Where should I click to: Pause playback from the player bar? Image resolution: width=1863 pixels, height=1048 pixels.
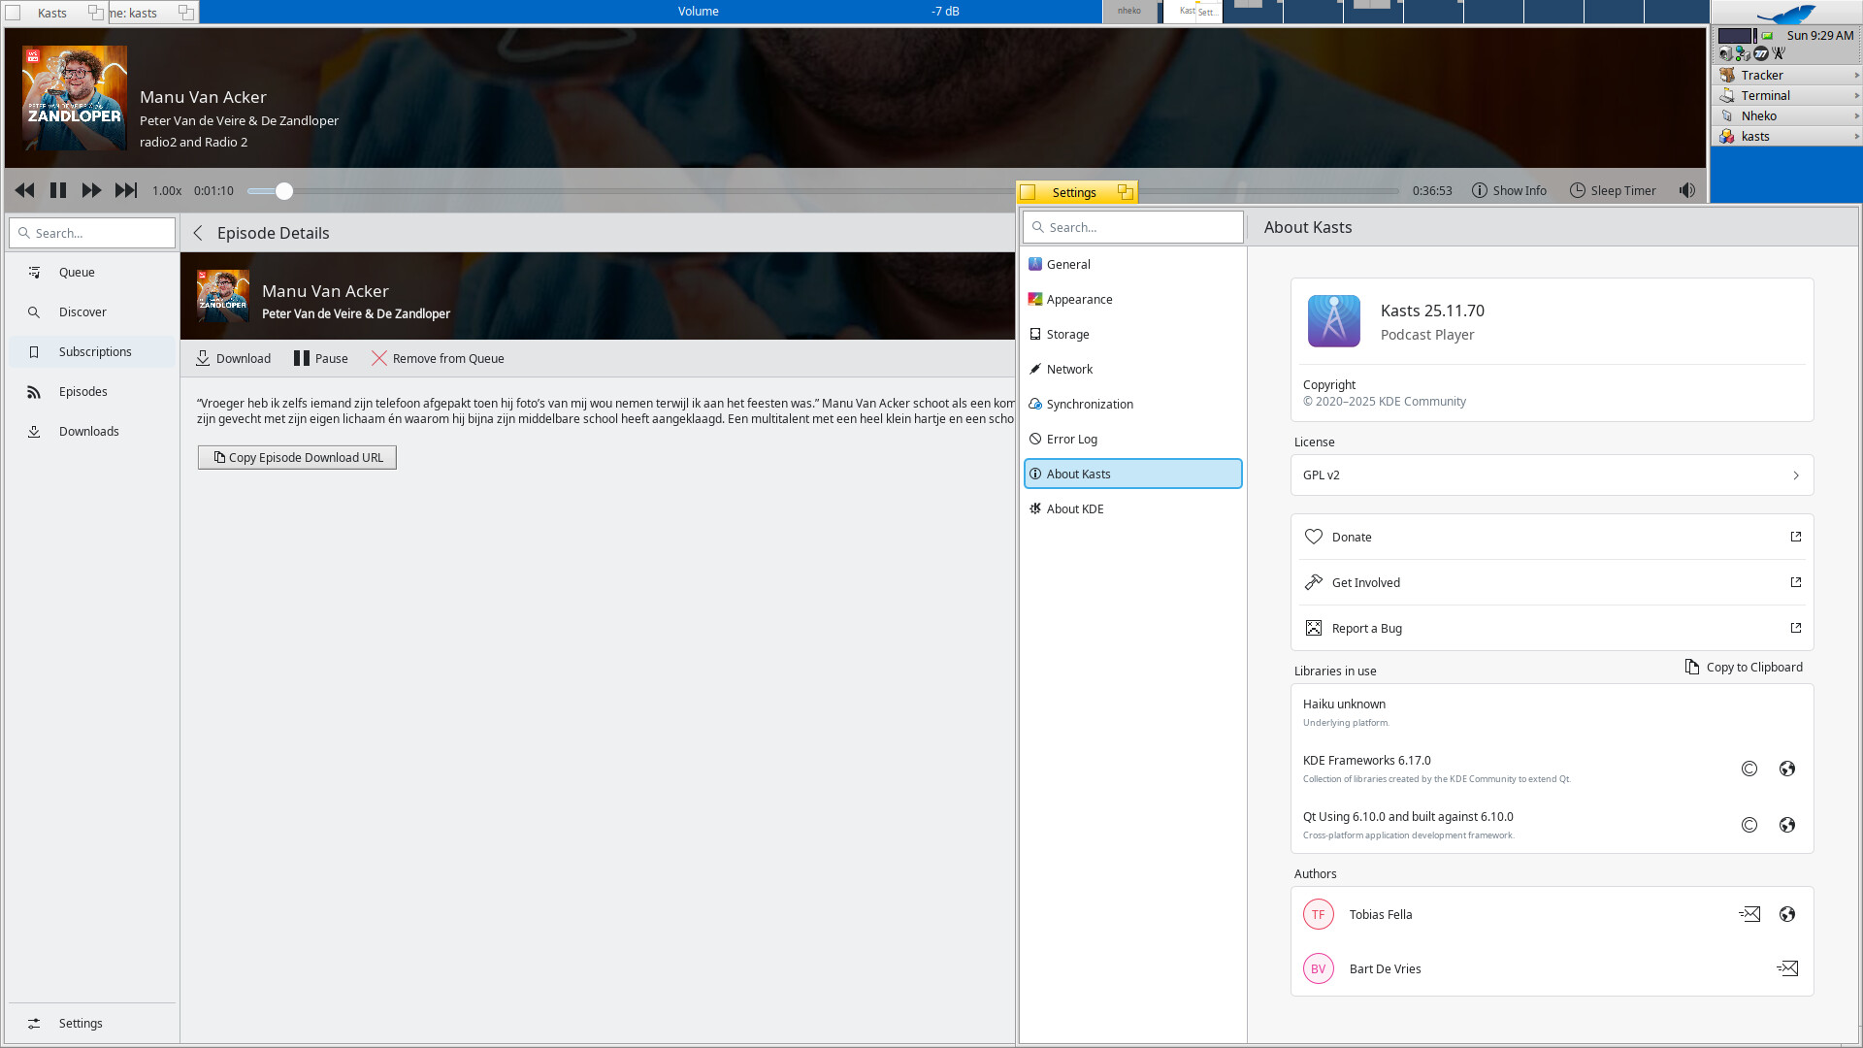click(58, 191)
